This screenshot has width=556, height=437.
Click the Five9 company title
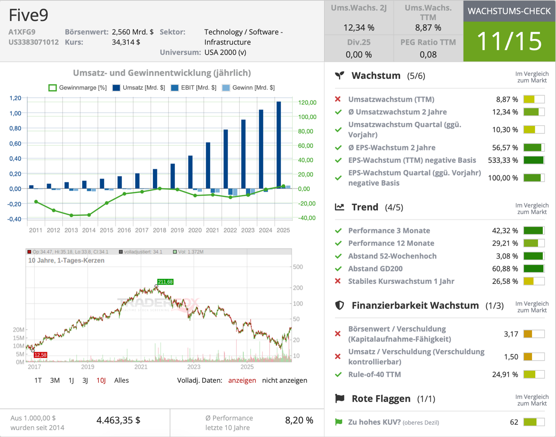coord(28,15)
